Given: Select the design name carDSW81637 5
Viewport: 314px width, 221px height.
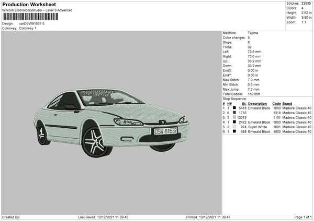Looking at the screenshot, I should [32, 23].
